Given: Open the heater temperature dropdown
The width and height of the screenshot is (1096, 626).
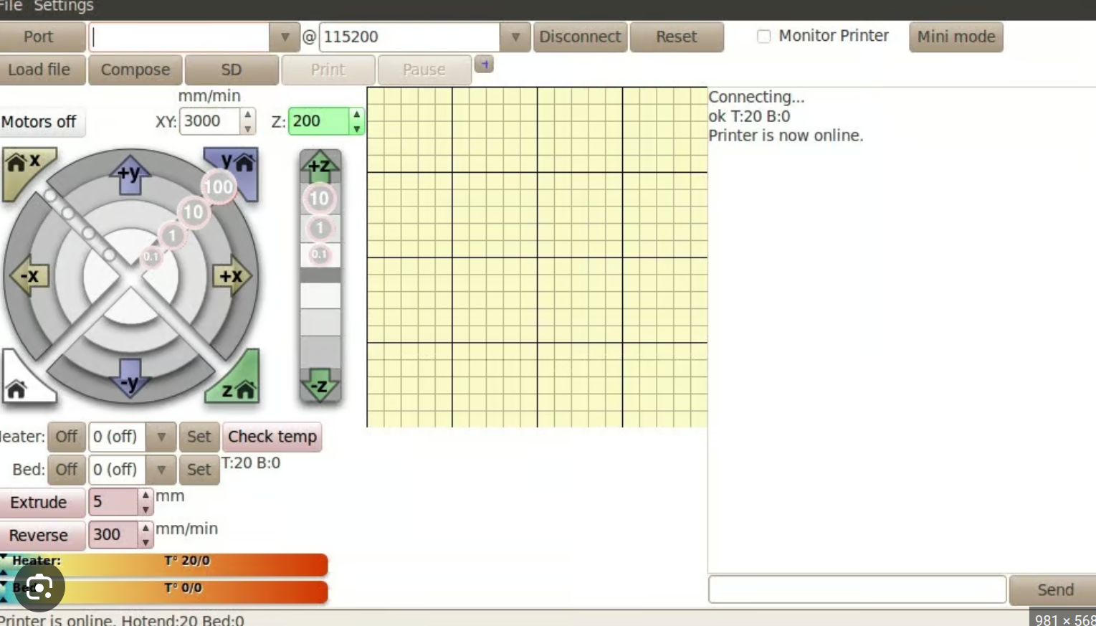Looking at the screenshot, I should [x=161, y=437].
